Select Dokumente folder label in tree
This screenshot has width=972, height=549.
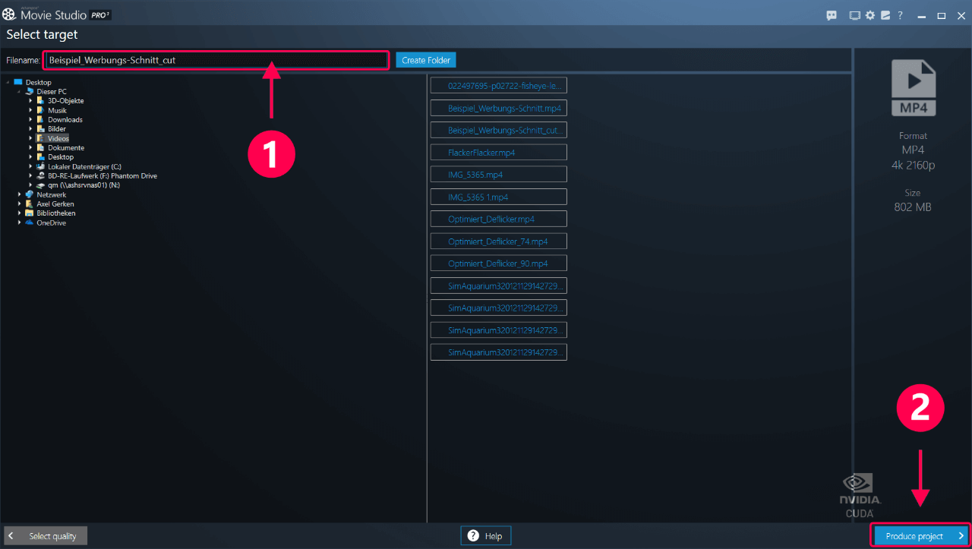click(x=66, y=147)
